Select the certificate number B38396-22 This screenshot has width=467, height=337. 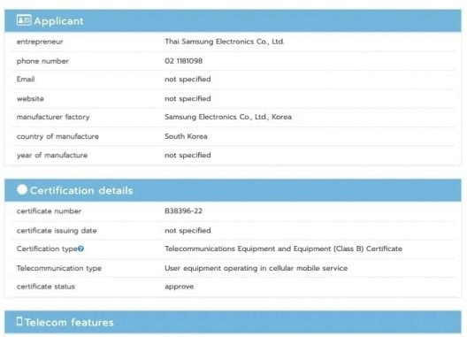[183, 211]
